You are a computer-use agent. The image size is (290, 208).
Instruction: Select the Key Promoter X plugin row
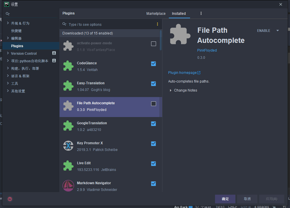(110, 146)
